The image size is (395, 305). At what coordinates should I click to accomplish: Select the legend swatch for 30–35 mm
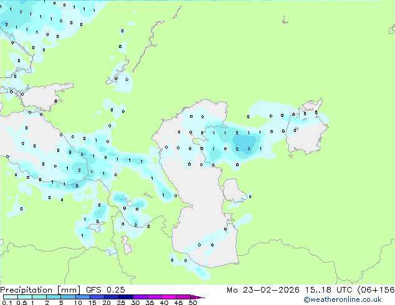(140, 297)
